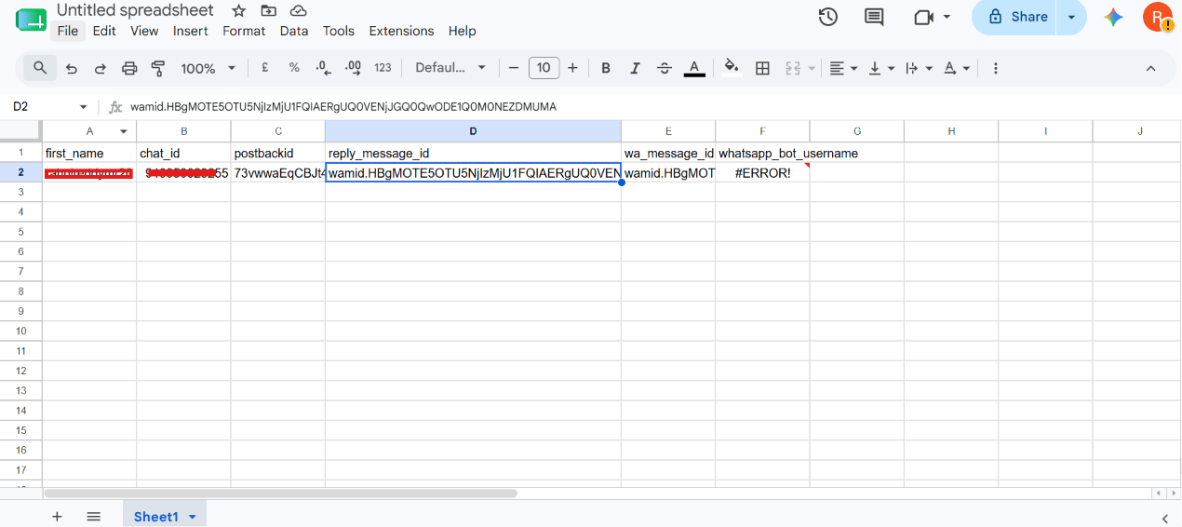Format as percent

click(x=294, y=68)
